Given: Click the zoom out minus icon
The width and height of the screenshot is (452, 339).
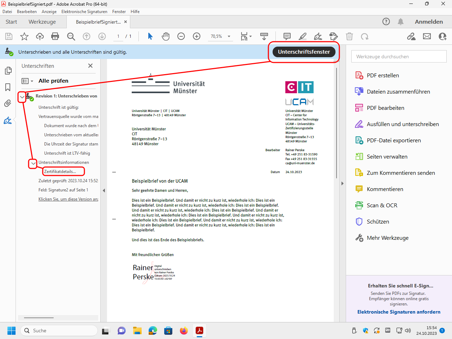Looking at the screenshot, I should pyautogui.click(x=181, y=36).
